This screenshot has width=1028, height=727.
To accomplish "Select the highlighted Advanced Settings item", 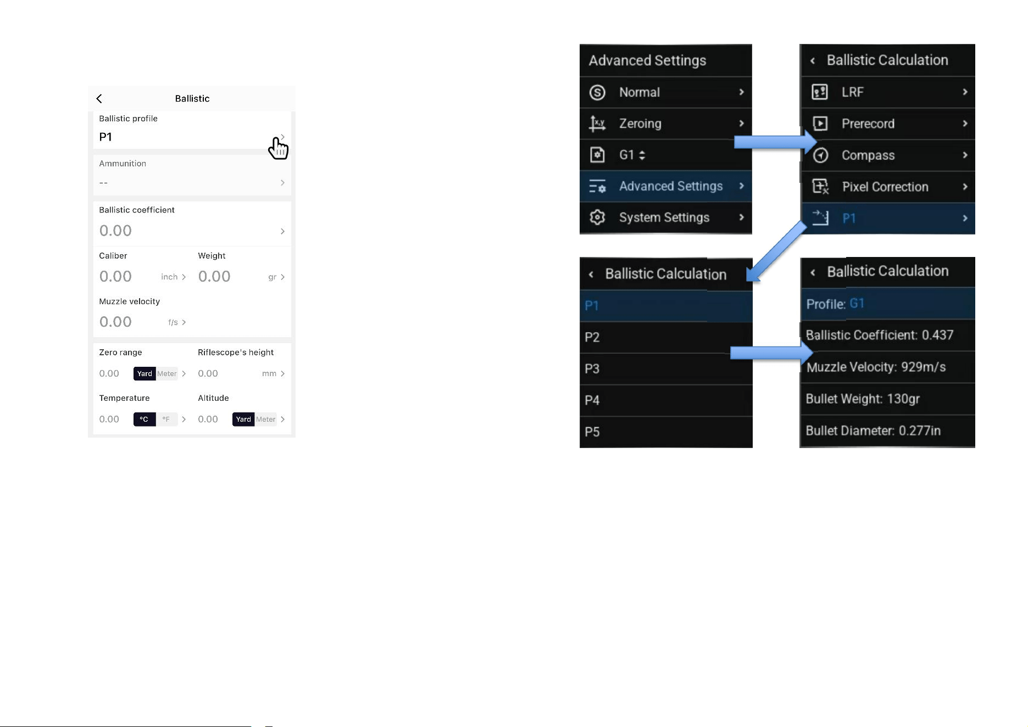I will [666, 186].
